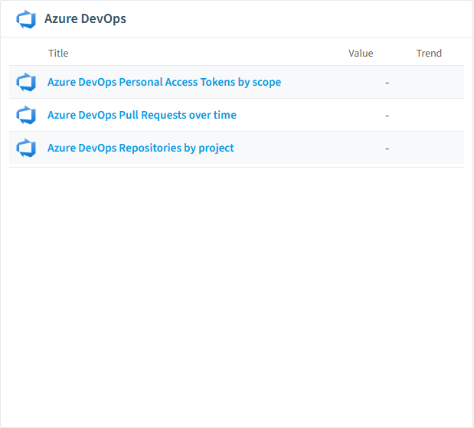
Task: Click the dash value in Pull Requests row
Action: (x=387, y=116)
